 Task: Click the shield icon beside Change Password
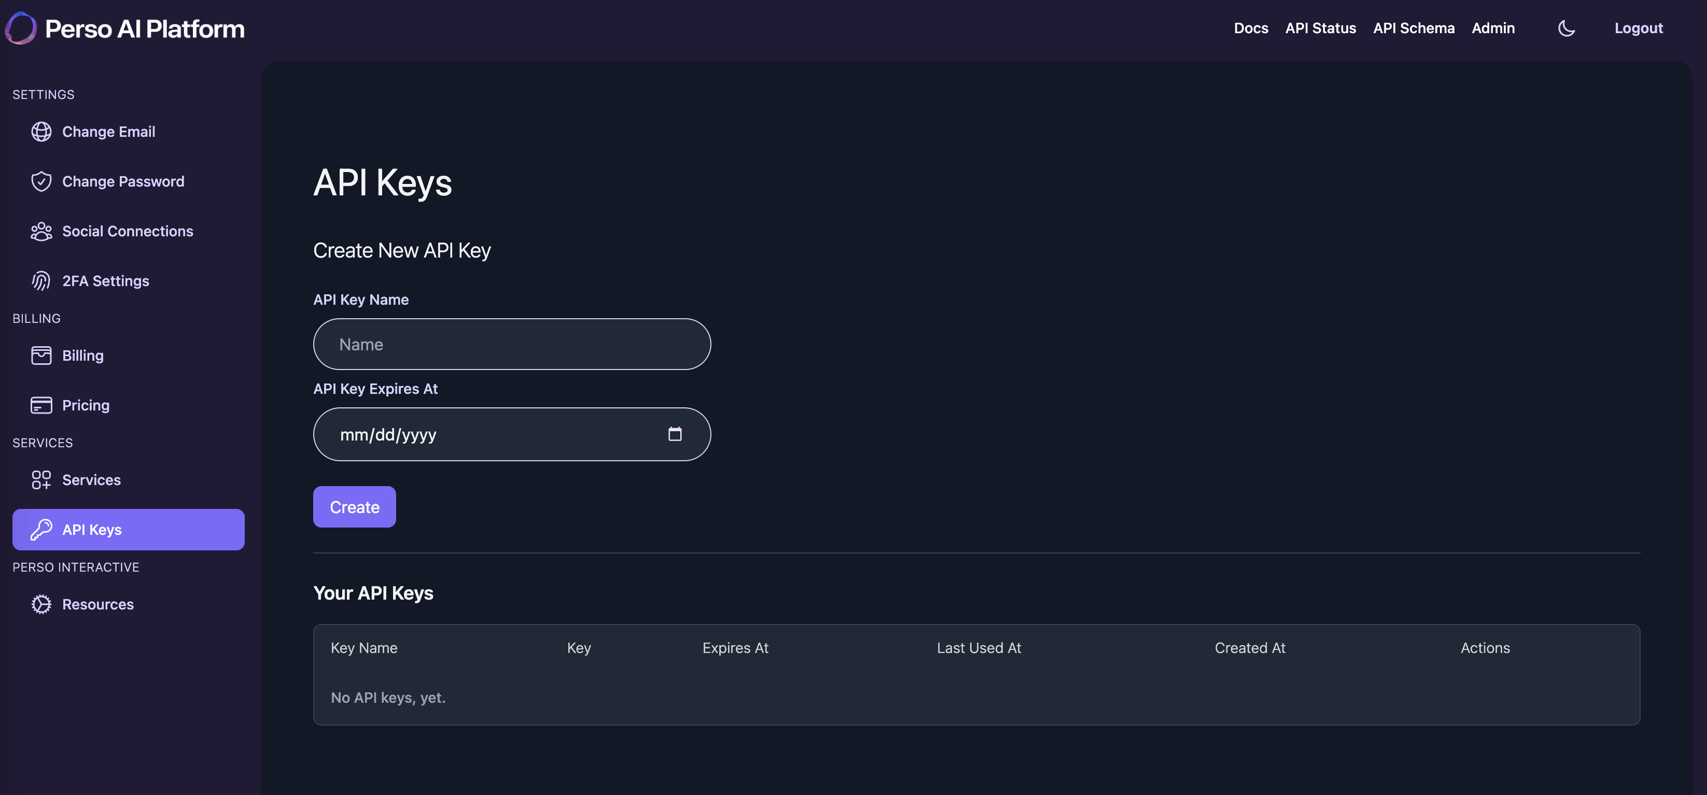tap(41, 181)
